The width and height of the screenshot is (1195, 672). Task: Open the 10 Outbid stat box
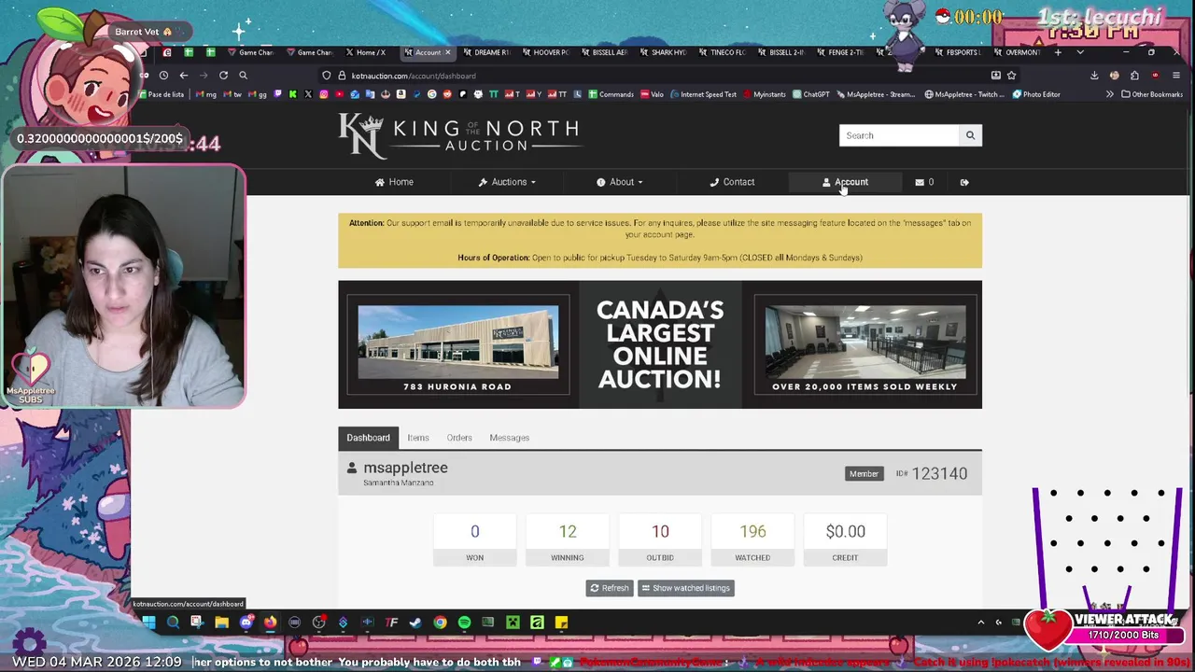(660, 540)
